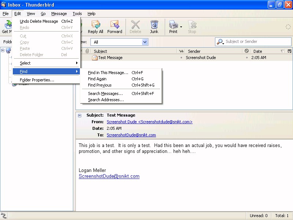Screen dimensions: 293x220
Task: Choose Find Again
Action: click(121, 79)
